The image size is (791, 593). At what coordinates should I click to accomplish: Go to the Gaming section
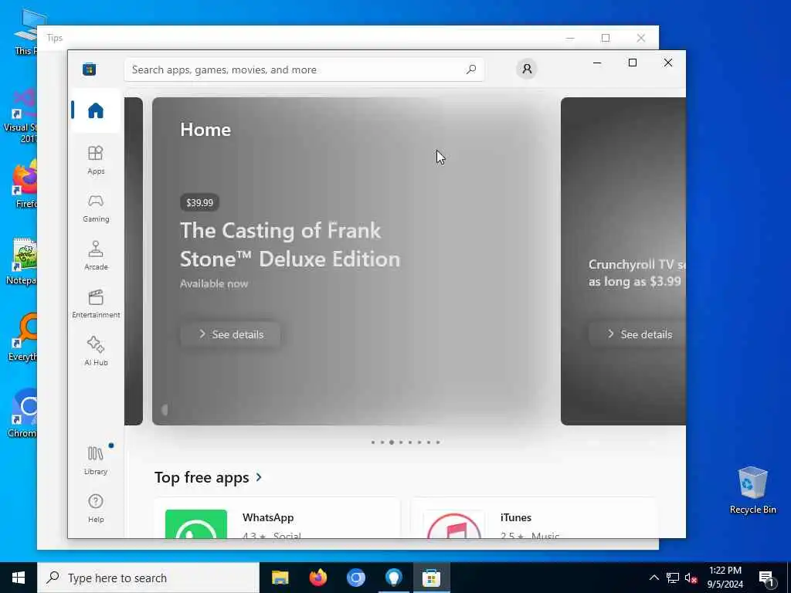pos(95,208)
